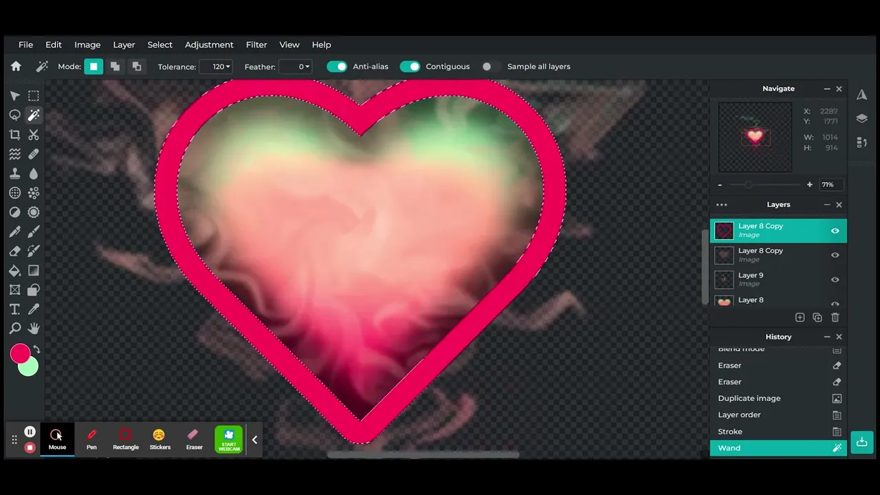Viewport: 880px width, 495px height.
Task: Click the Home icon
Action: tap(16, 66)
